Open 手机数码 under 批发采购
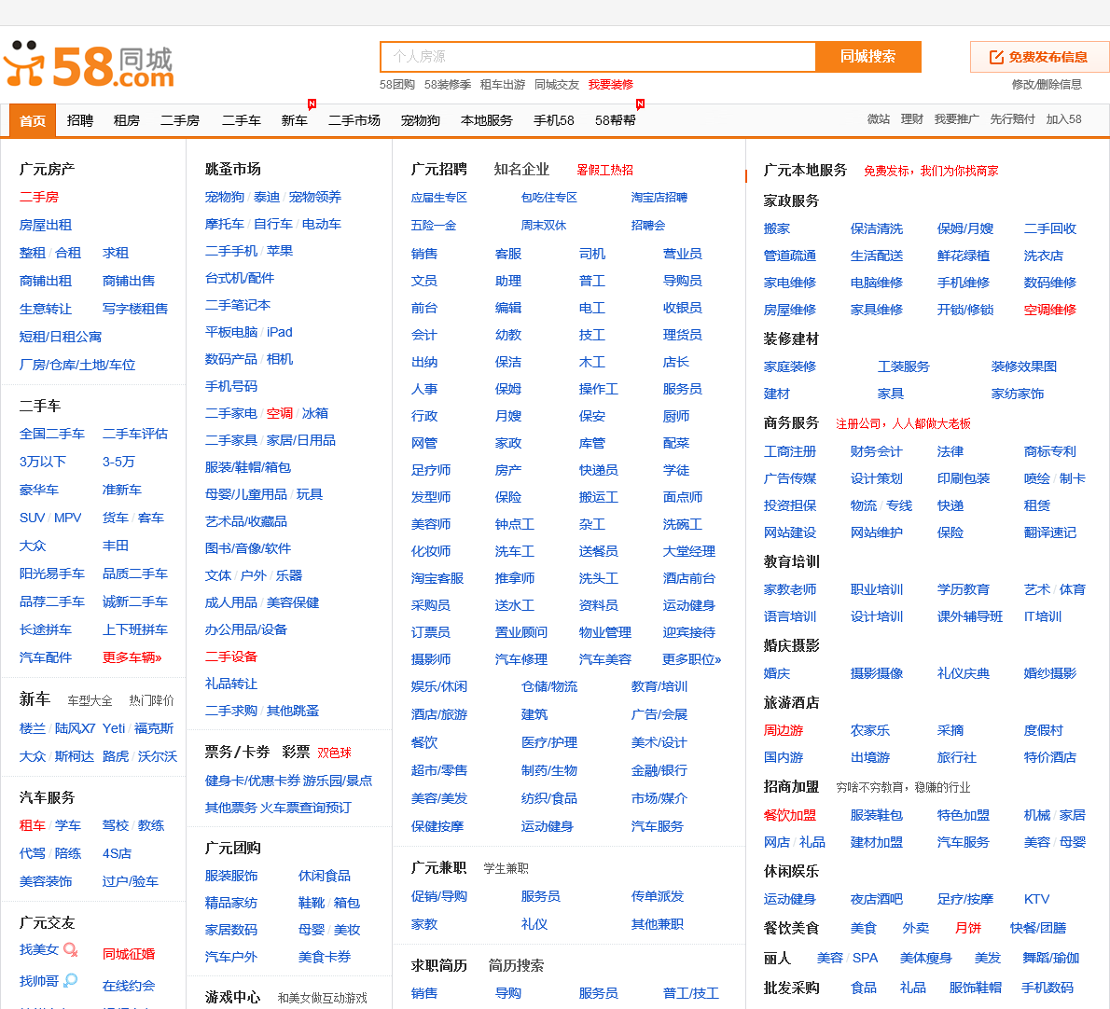The height and width of the screenshot is (1009, 1110). point(1047,988)
